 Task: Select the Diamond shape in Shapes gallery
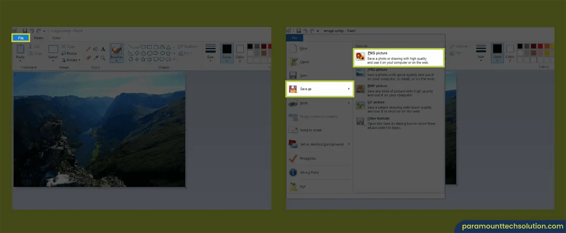point(137,53)
